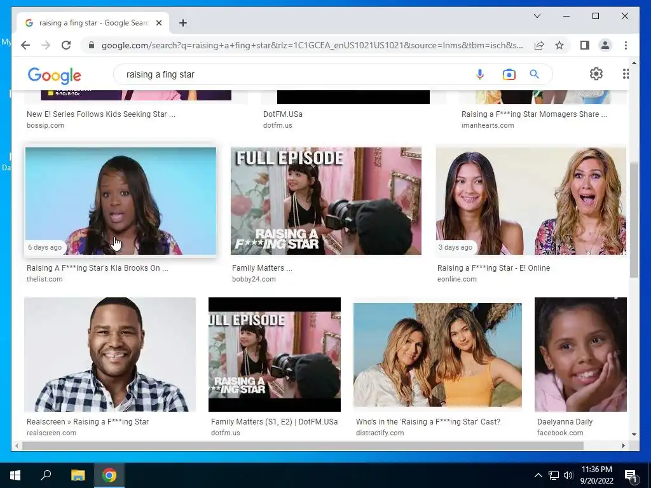
Task: Open Windows taskbar search
Action: click(46, 475)
